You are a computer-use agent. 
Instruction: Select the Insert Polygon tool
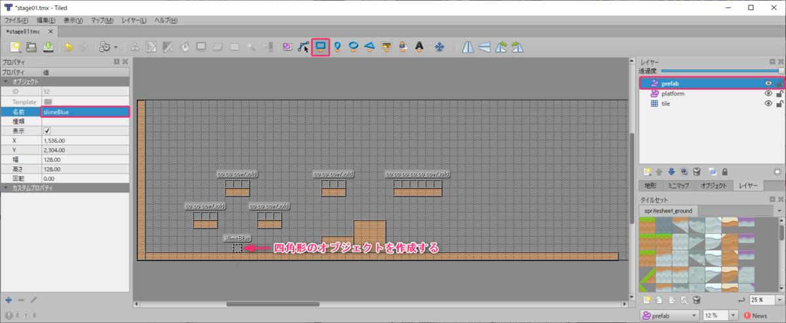click(370, 47)
